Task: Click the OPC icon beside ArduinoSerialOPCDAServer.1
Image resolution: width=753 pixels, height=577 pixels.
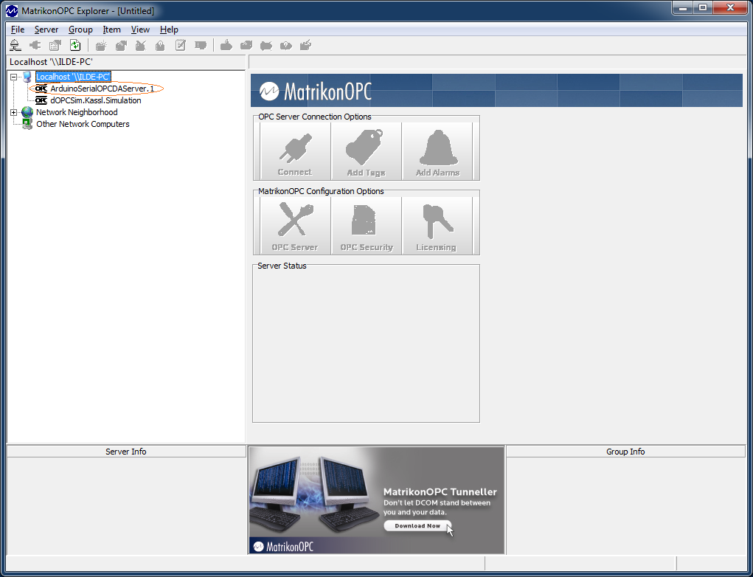Action: 41,89
